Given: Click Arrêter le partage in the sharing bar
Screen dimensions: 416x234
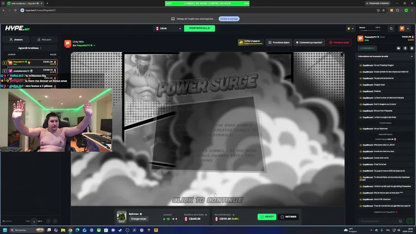Looking at the screenshot, I should click(229, 19).
